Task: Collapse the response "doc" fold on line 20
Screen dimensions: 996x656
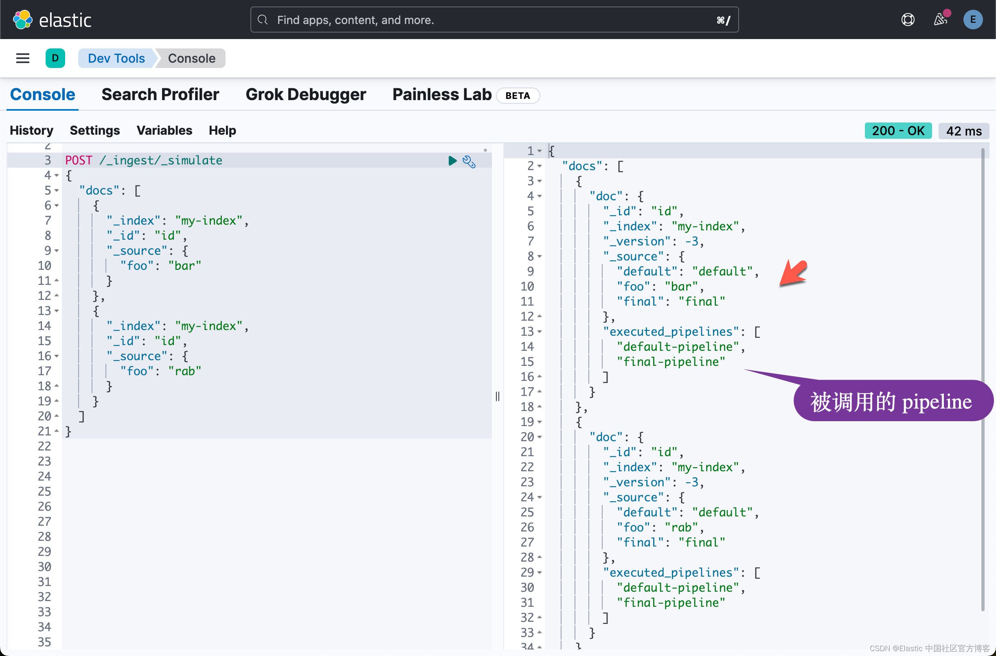Action: coord(540,437)
